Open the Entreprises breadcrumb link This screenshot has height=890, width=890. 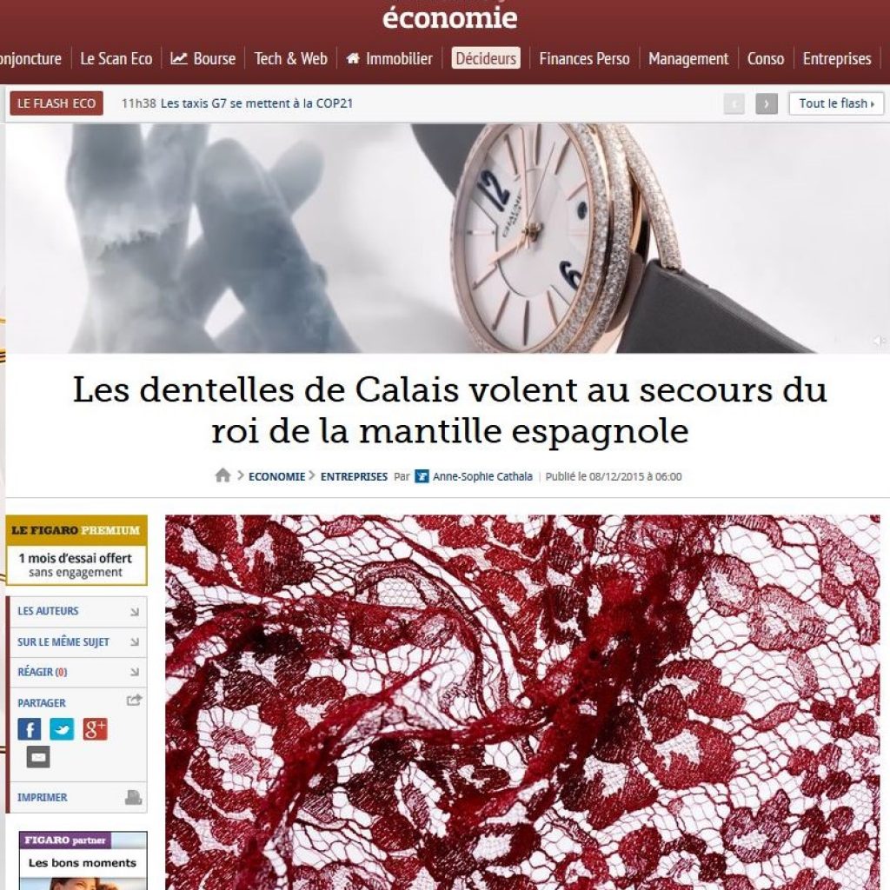pyautogui.click(x=354, y=476)
